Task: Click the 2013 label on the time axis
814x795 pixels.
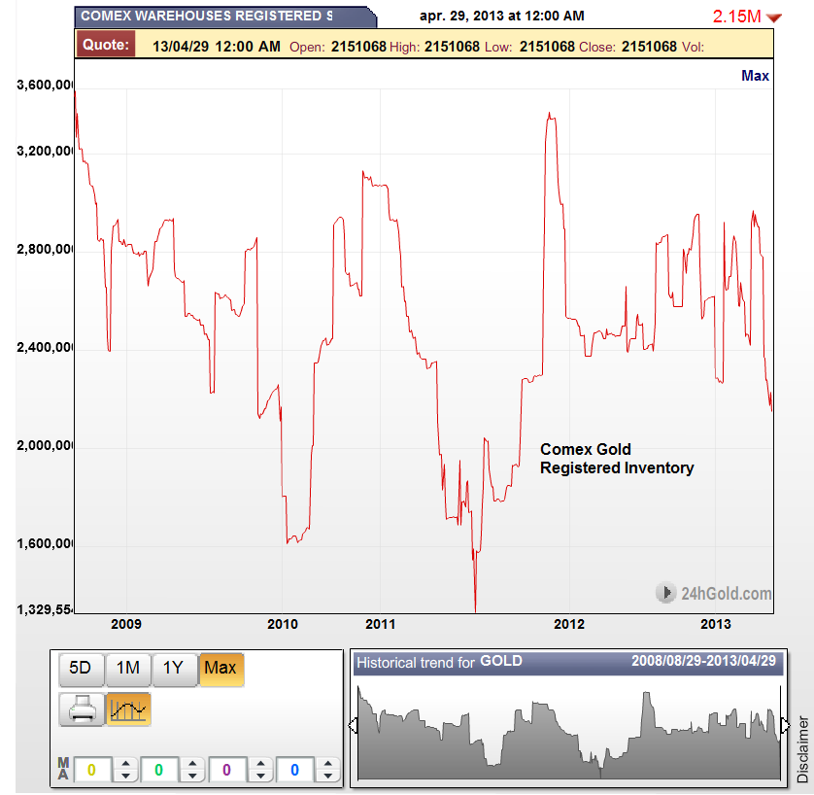Action: coord(715,624)
